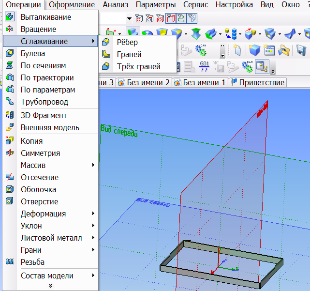
Task: Choose the Вращение operation
Action: coord(38,30)
